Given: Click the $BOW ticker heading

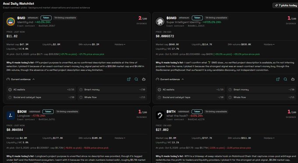Looking at the screenshot, I should (22, 111).
